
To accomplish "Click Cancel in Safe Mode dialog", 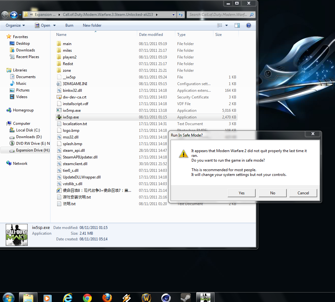I will [x=303, y=193].
